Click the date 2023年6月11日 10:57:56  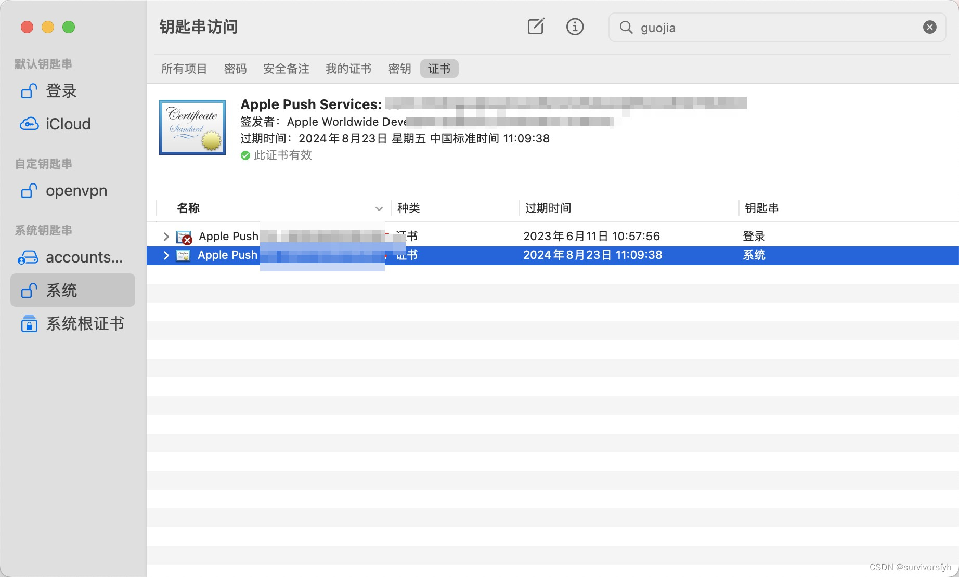click(x=591, y=236)
